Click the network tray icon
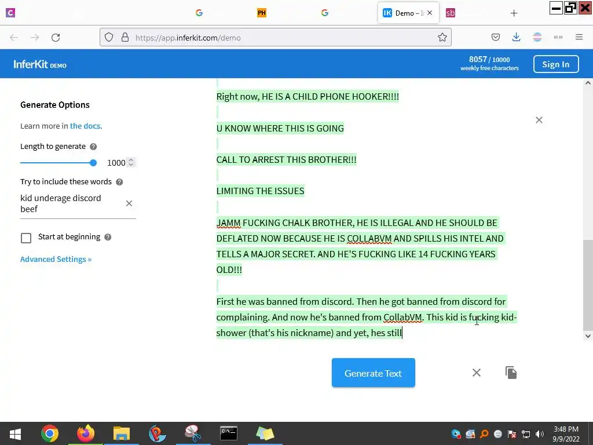The height and width of the screenshot is (445, 593). click(526, 434)
